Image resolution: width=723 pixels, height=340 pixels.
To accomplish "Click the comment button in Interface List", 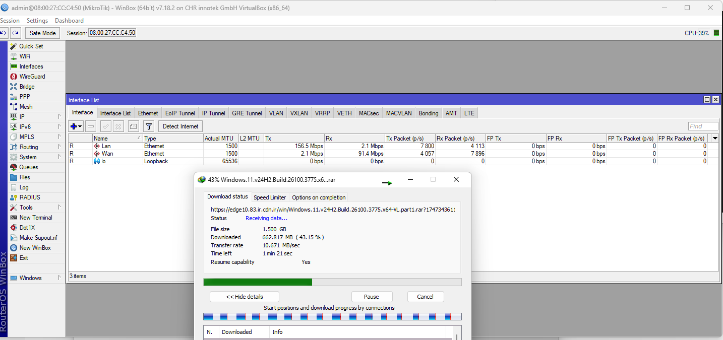I will (133, 126).
